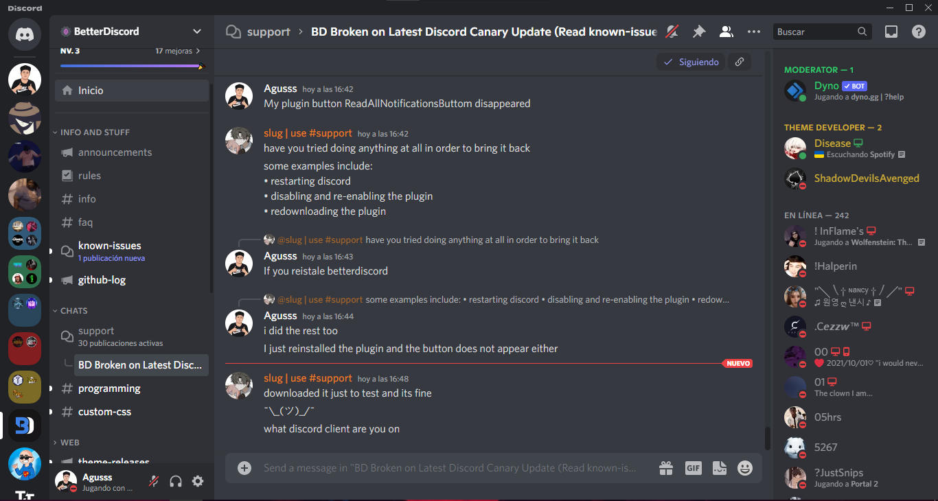Open the inbox icon in header
Screen dimensions: 938x501
(x=891, y=32)
